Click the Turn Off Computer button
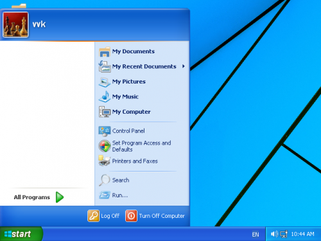This screenshot has height=241, width=321. 155,216
